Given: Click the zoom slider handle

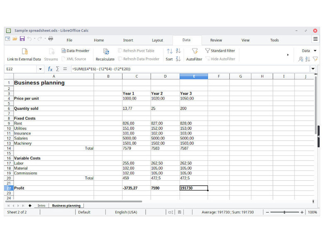Looking at the screenshot, I should click(285, 212).
